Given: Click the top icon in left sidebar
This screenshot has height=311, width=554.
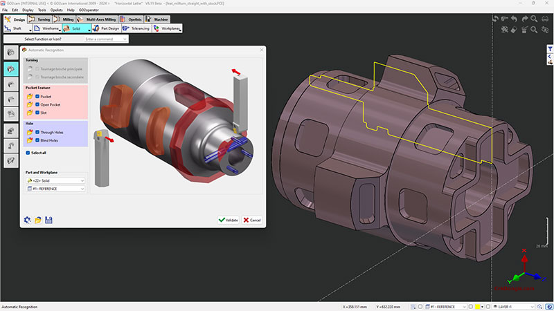Looking at the screenshot, I should pyautogui.click(x=11, y=53).
